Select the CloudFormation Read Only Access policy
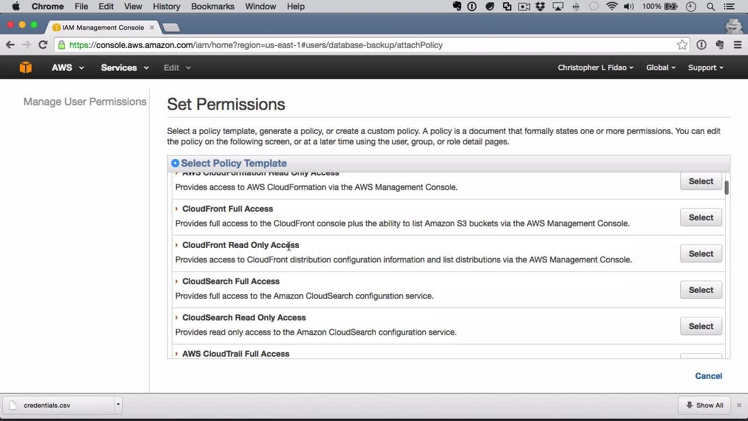Screen dimensions: 748x421 click(x=701, y=181)
